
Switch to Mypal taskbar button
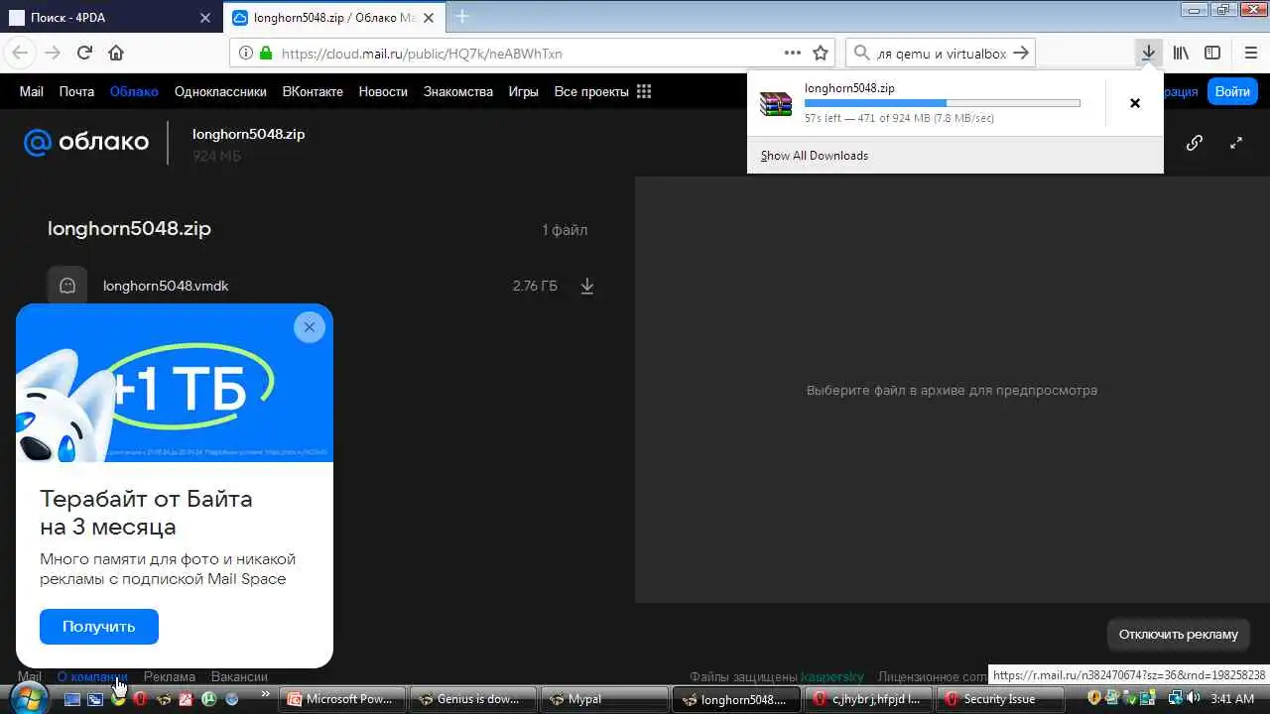[604, 699]
